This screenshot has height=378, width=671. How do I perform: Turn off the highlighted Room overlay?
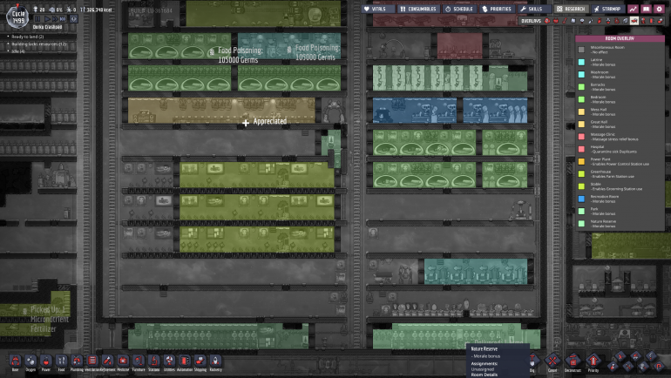[x=634, y=21]
